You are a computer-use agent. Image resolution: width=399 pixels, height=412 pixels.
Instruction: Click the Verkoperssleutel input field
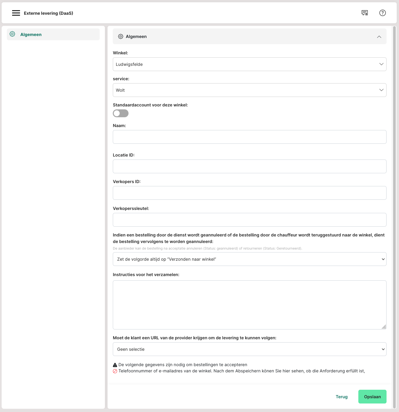[x=249, y=220]
